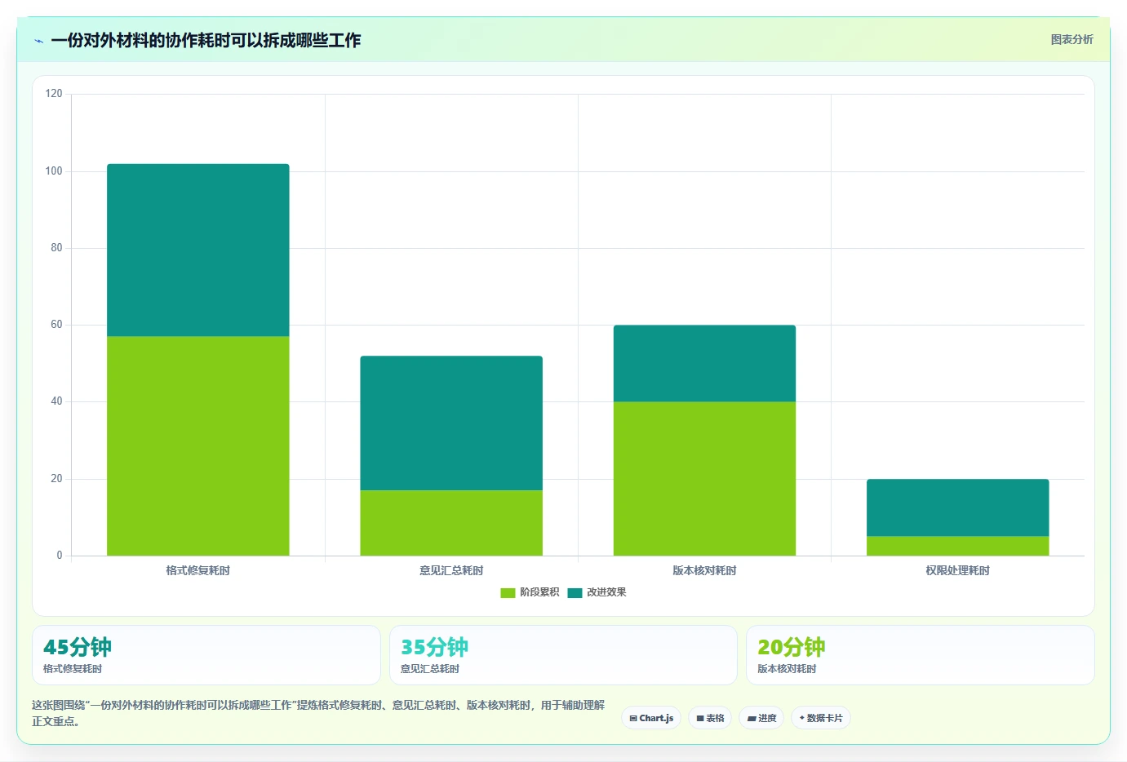The width and height of the screenshot is (1127, 762).
Task: Click the 阶段累积 legend label text
Action: (x=539, y=592)
